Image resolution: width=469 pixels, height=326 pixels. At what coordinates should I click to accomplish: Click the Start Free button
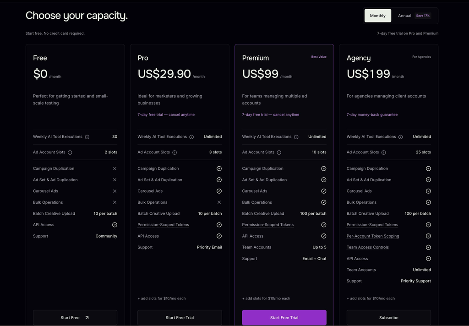[x=75, y=318]
